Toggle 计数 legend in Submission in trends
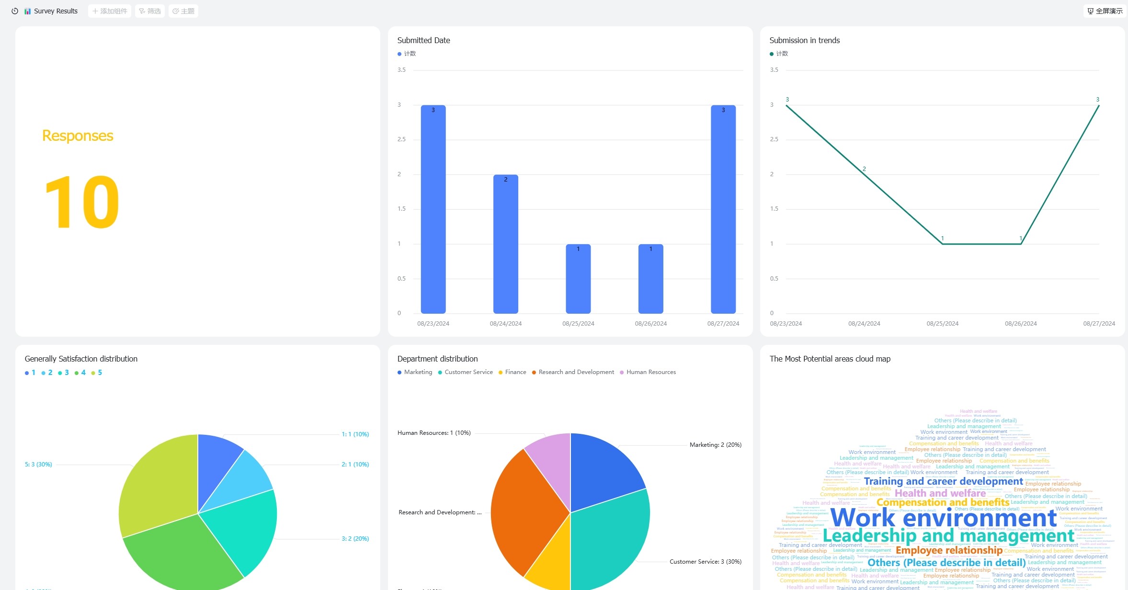Screen dimensions: 1128x590 click(x=779, y=54)
